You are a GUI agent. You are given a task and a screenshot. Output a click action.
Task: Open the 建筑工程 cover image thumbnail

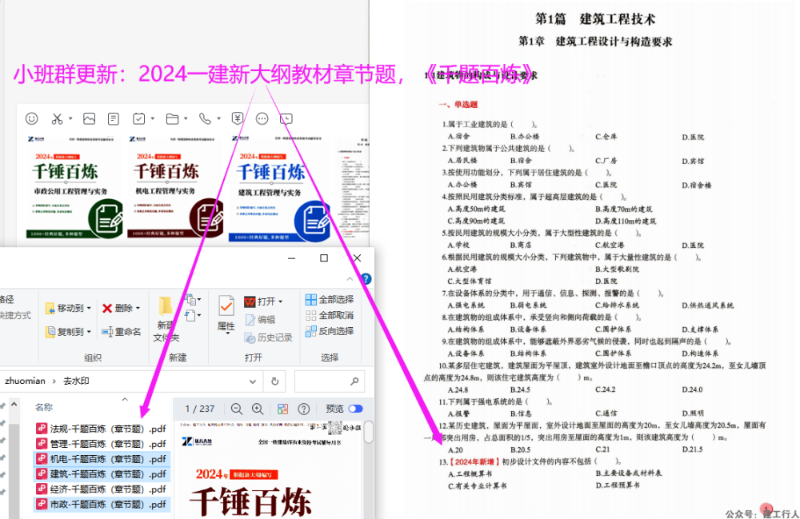click(x=279, y=189)
